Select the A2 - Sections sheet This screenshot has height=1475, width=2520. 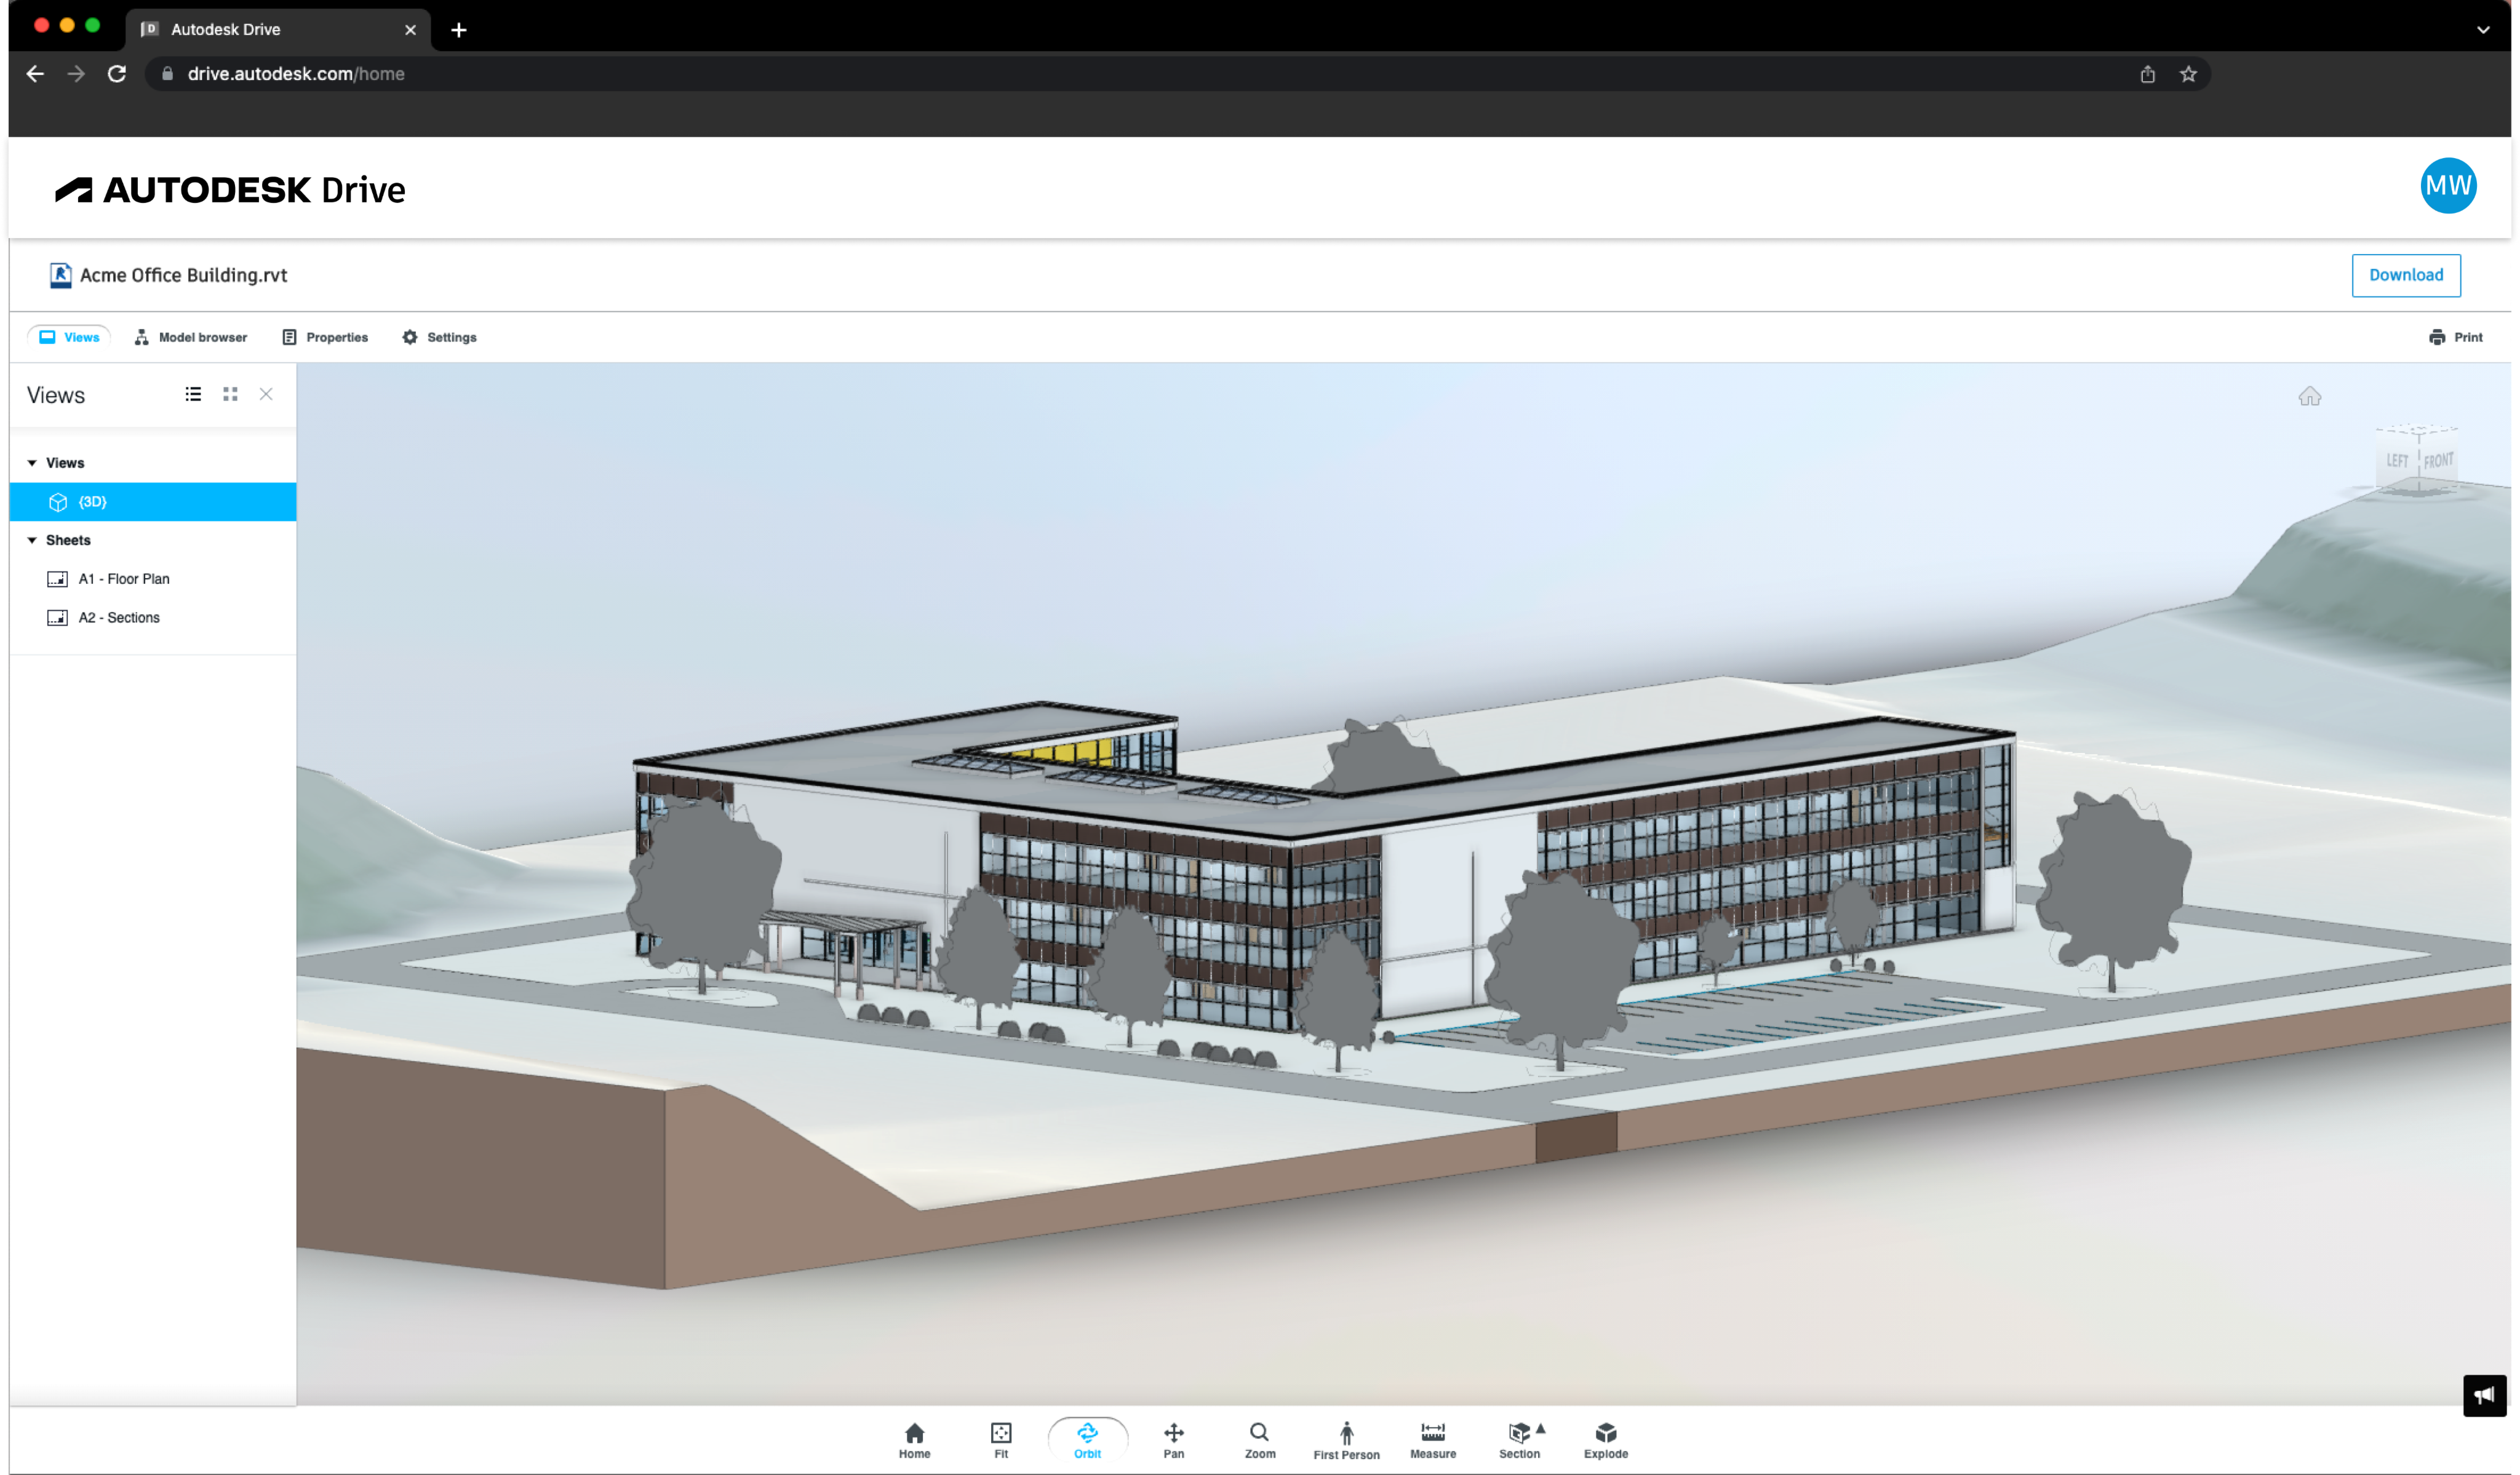click(x=118, y=616)
